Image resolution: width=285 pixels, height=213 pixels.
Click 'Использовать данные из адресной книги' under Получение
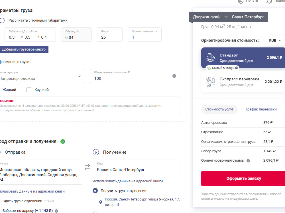click(128, 181)
